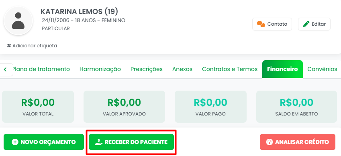
Task: Select the active Financeiro tab
Action: (282, 69)
